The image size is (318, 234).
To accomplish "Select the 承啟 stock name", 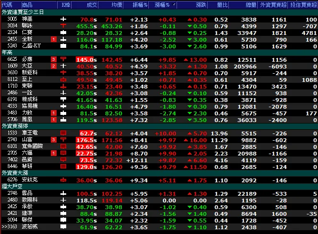I will 27,206.
